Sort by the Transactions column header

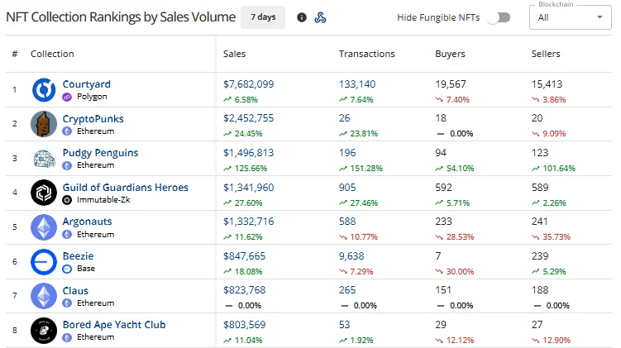tap(367, 54)
